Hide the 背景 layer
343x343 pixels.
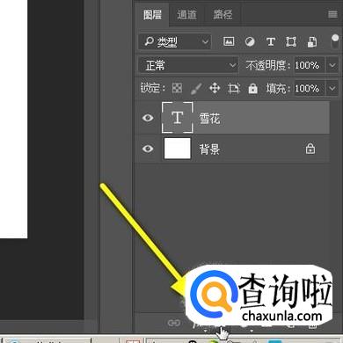pos(148,149)
